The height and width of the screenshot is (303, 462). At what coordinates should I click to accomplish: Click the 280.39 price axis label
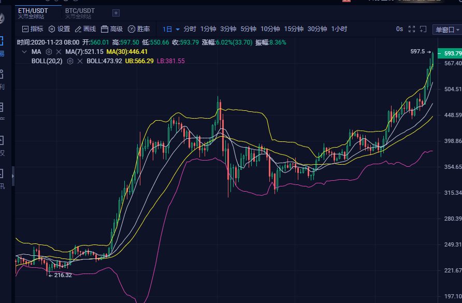tap(453, 219)
